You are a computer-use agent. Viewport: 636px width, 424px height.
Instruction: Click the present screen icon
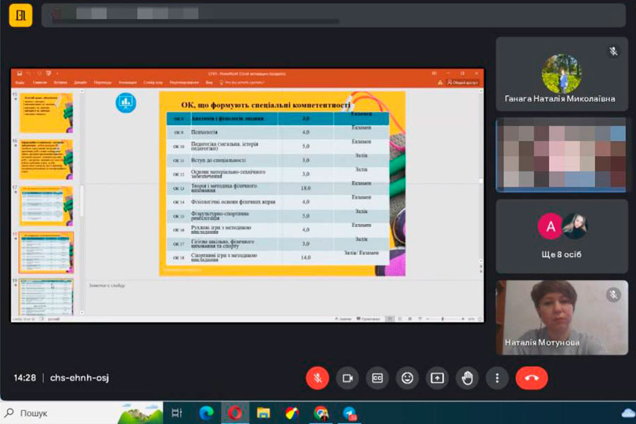point(437,378)
